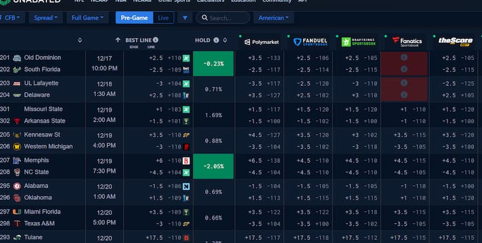Toggle sort arrows next to HOLD column
The width and height of the screenshot is (482, 243).
(x=225, y=40)
